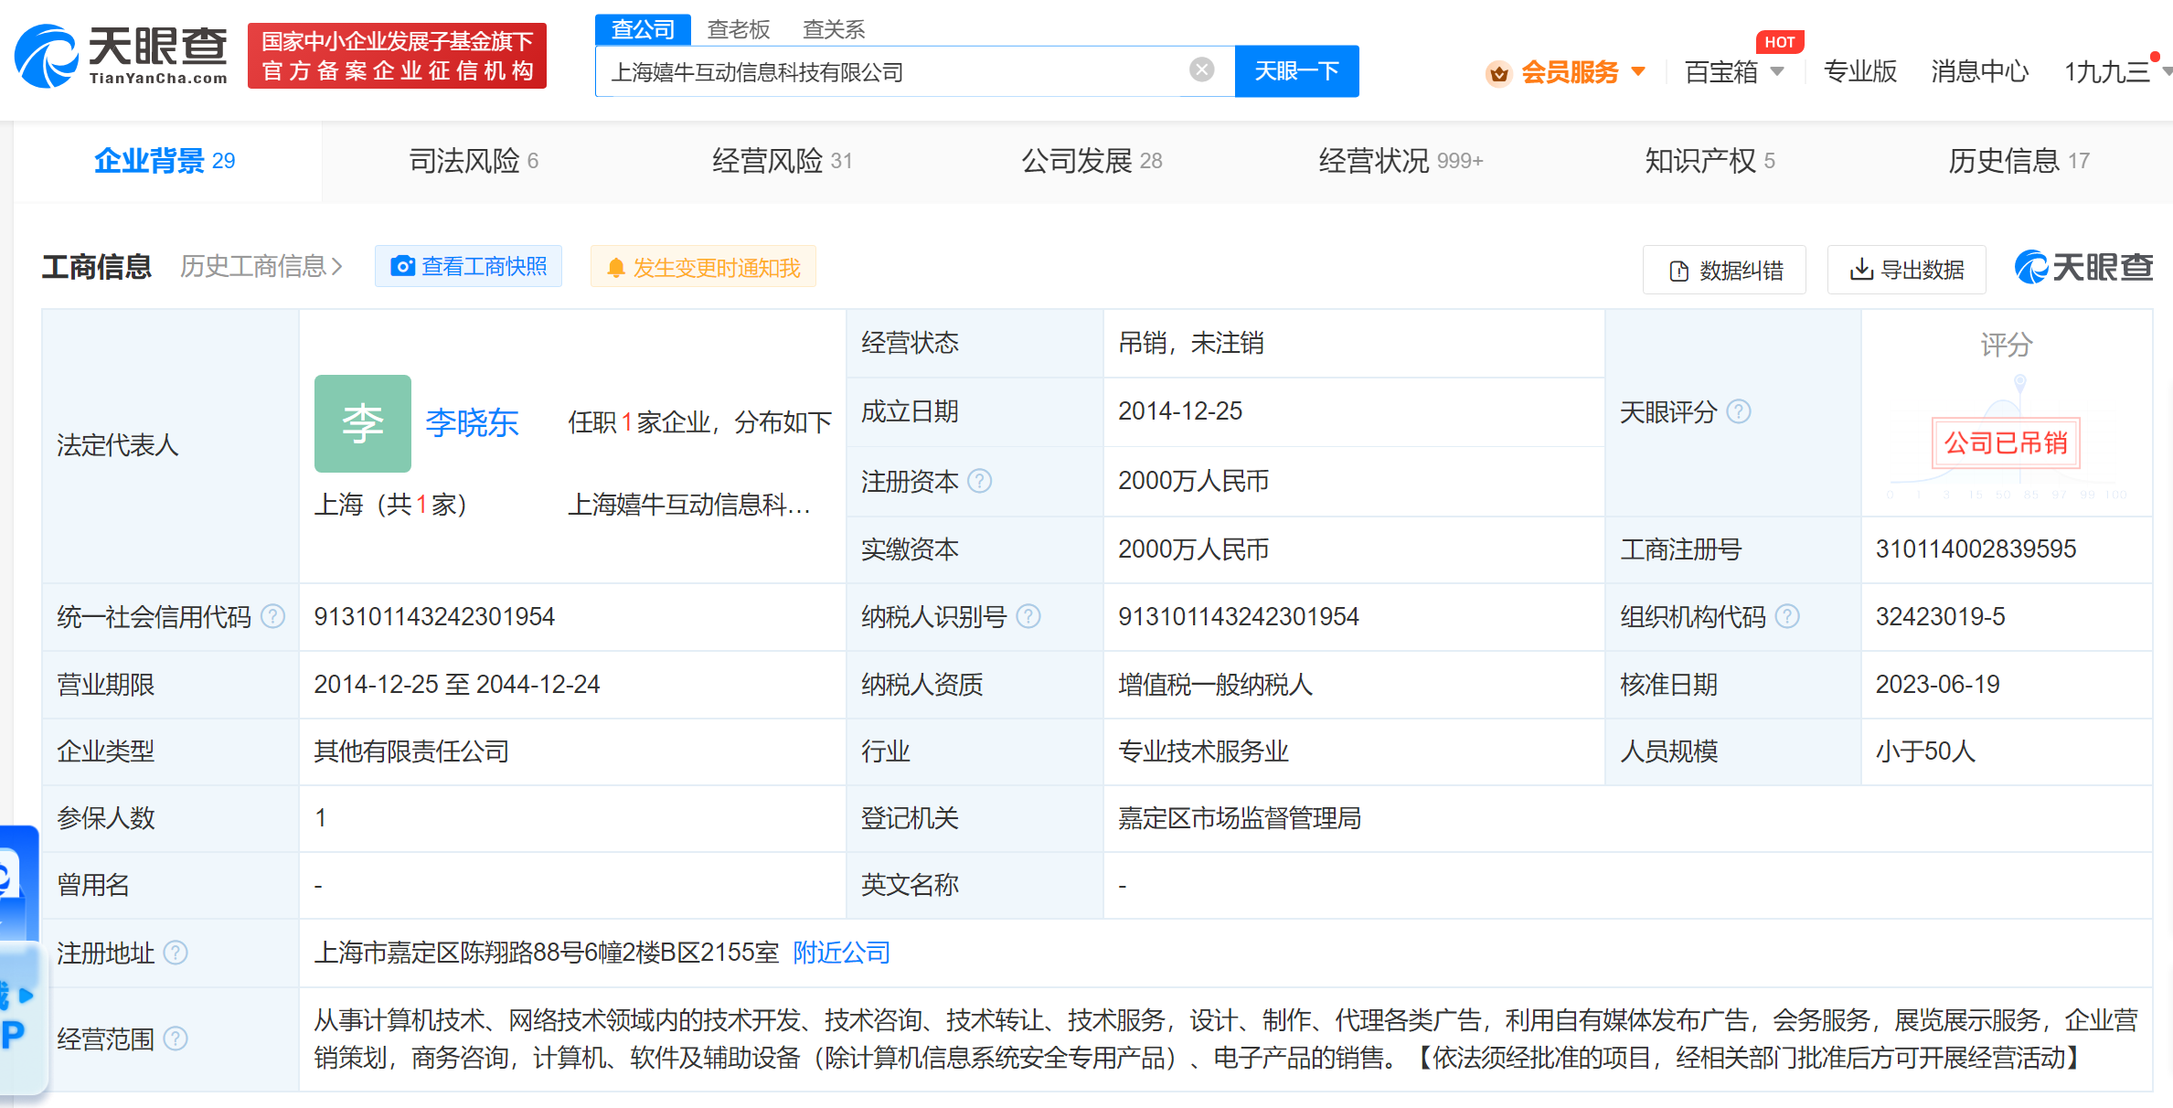
Task: Clear the search box with X icon
Action: tap(1201, 70)
